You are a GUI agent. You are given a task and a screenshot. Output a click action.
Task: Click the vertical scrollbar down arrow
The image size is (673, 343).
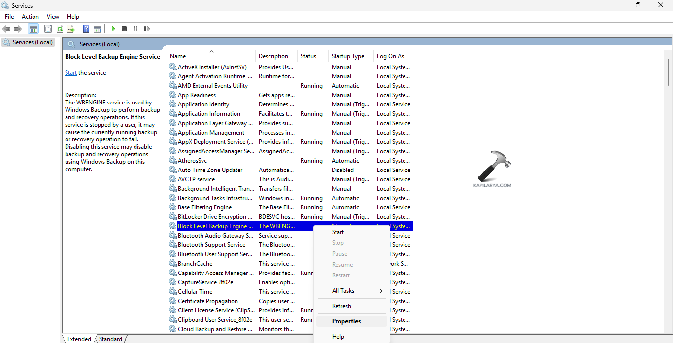668,330
